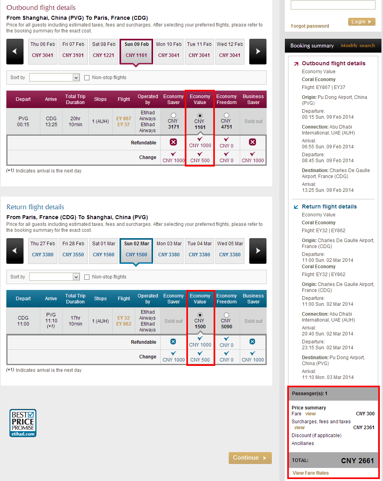This screenshot has width=383, height=481.
Task: Enable return Non-stop flights checkbox
Action: pos(87,277)
